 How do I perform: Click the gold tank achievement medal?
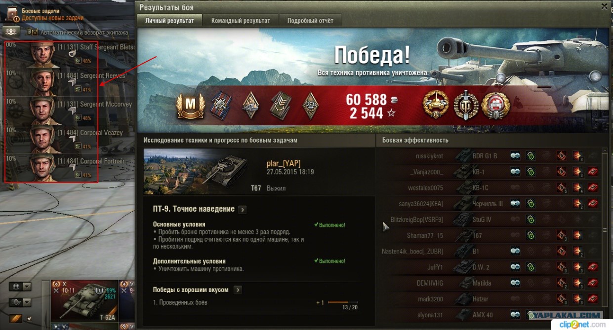436,105
